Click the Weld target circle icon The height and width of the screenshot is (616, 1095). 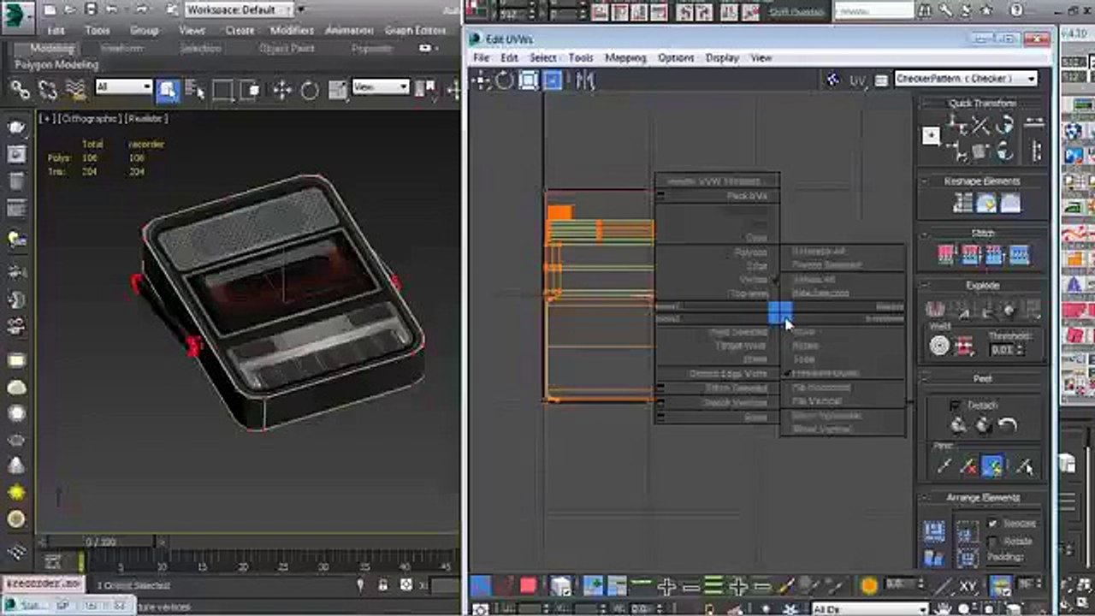coord(939,346)
